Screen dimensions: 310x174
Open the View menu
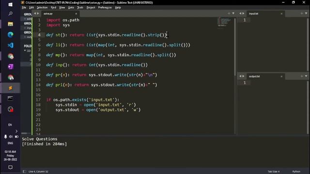[62, 8]
